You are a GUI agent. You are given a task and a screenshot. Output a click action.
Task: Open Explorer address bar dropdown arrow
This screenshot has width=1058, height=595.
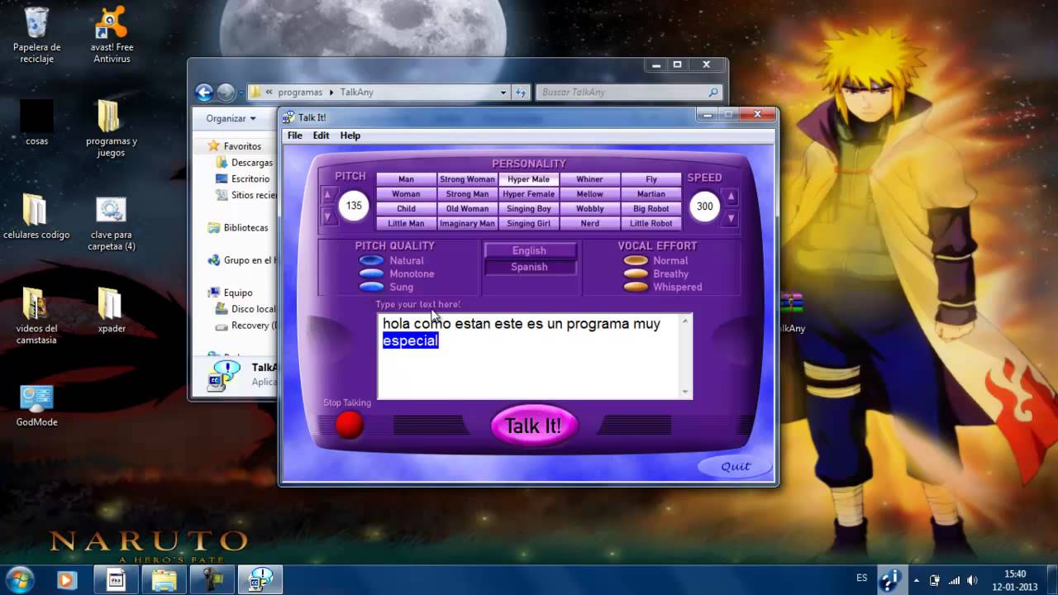coord(503,93)
